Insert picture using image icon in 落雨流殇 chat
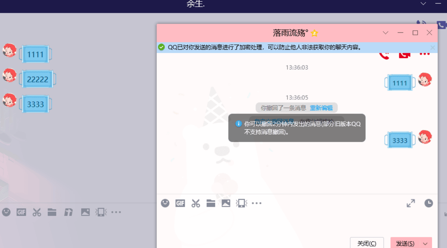 tap(226, 204)
